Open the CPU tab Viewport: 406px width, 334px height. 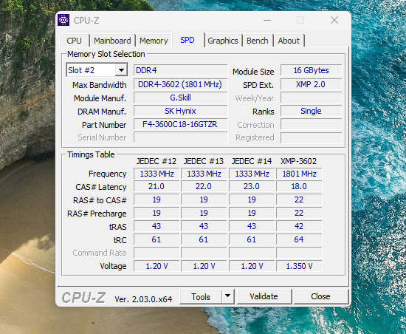pyautogui.click(x=74, y=41)
